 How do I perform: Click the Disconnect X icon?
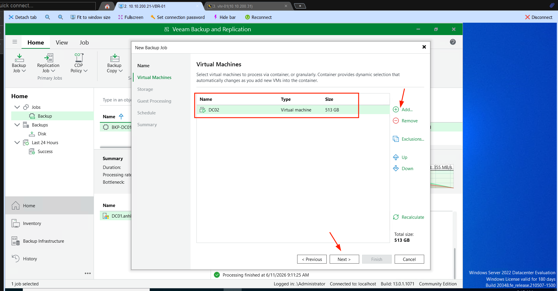(x=528, y=17)
